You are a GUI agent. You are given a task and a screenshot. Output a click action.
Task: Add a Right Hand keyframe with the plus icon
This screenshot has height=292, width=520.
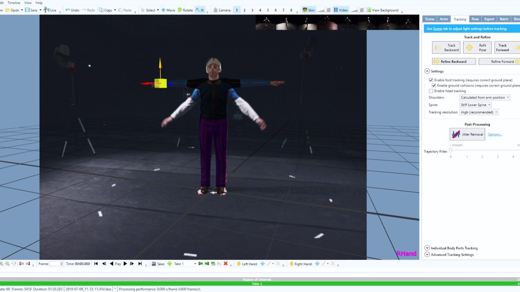317,264
